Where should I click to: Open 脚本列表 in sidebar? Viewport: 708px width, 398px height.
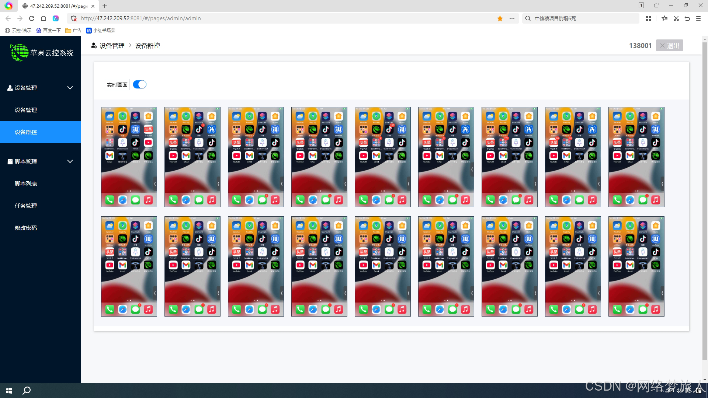(x=26, y=184)
